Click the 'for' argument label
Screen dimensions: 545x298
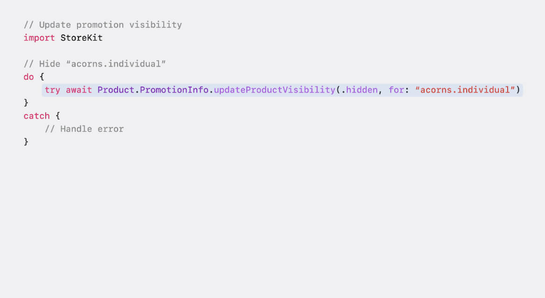(396, 90)
